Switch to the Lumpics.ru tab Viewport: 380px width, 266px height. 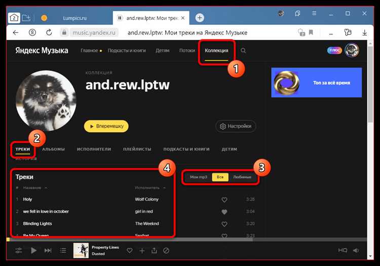(x=74, y=18)
